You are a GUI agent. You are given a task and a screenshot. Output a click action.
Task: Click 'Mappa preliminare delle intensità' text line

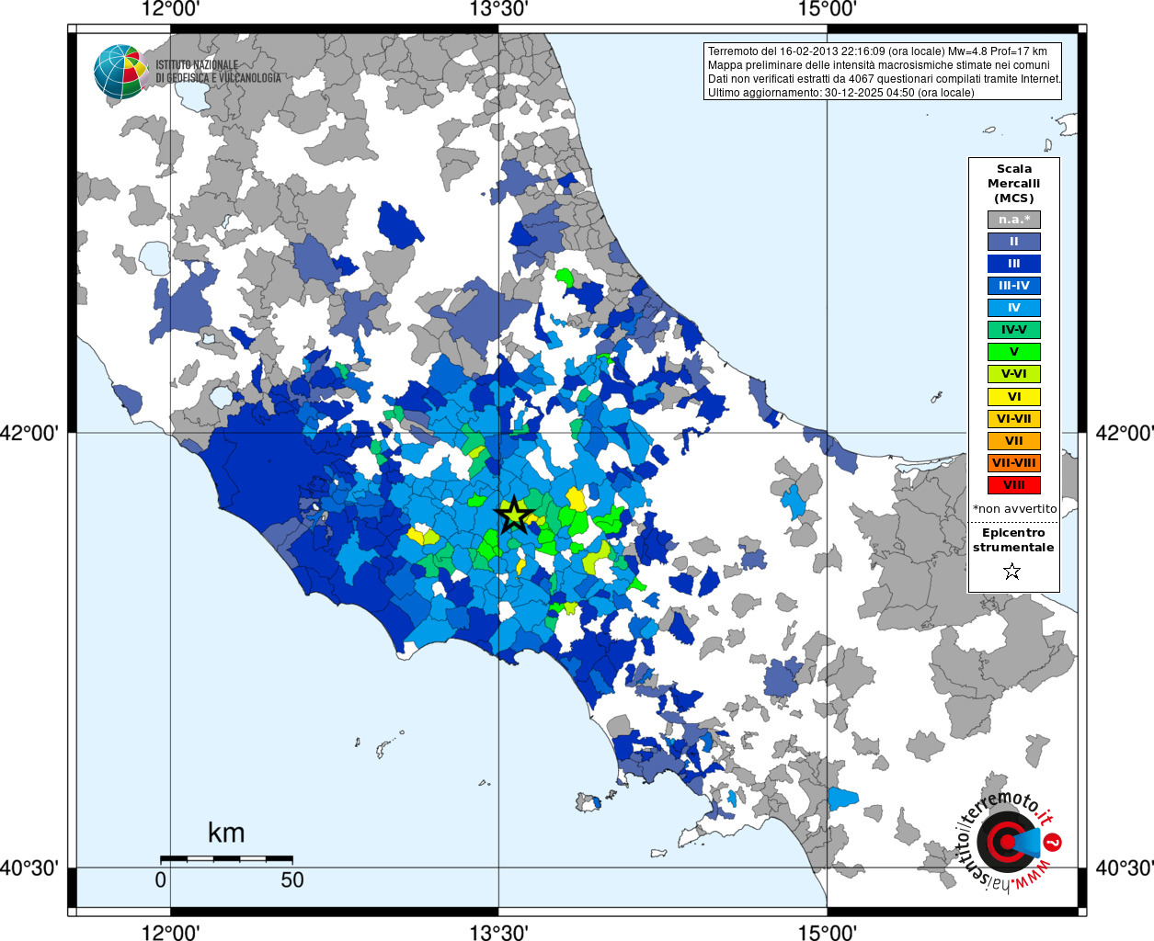[878, 65]
